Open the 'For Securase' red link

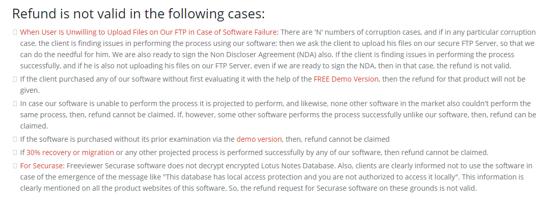coord(41,166)
